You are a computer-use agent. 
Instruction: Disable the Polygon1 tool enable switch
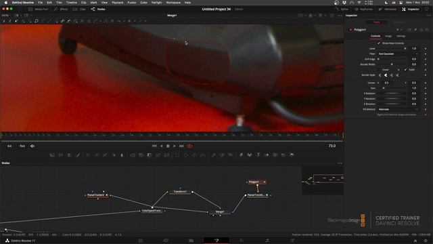(350, 30)
